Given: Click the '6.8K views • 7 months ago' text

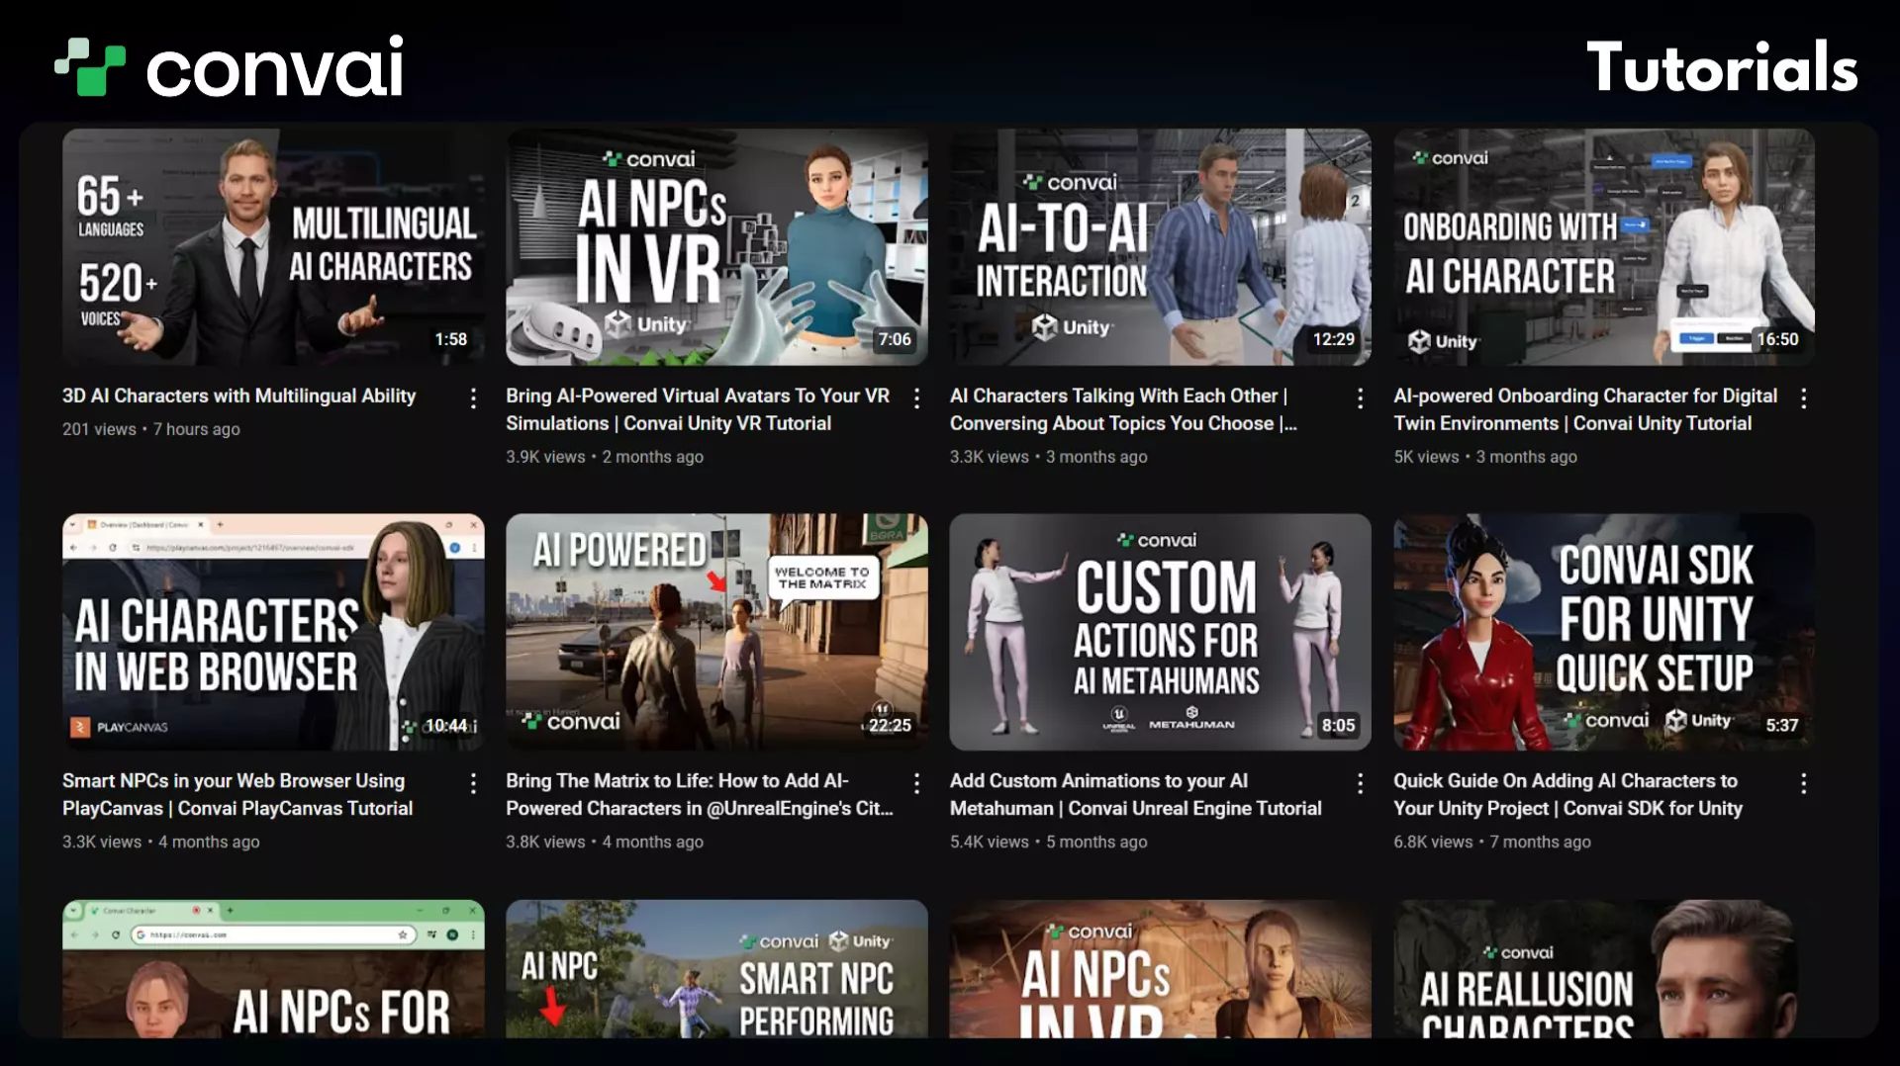Looking at the screenshot, I should pos(1492,842).
